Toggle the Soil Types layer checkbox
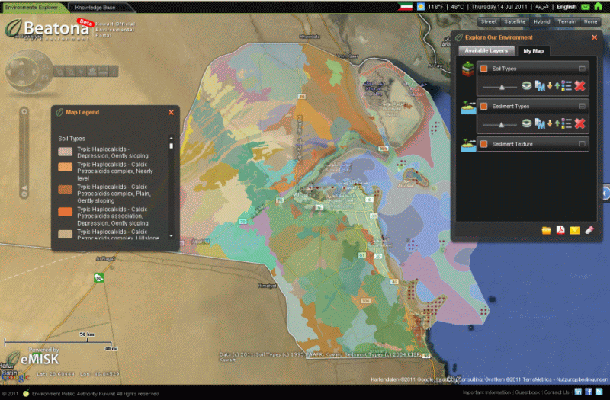 (x=484, y=69)
